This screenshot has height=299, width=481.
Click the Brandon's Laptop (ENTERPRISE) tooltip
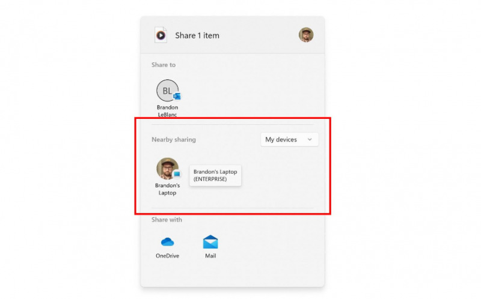[215, 175]
